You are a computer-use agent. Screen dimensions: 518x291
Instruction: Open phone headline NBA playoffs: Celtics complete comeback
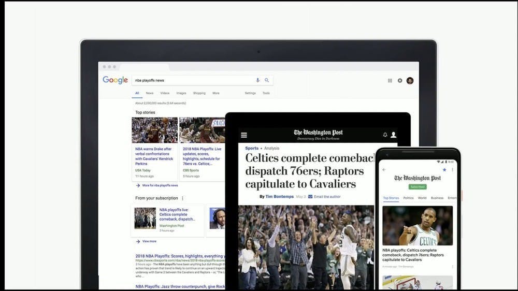coord(413,255)
